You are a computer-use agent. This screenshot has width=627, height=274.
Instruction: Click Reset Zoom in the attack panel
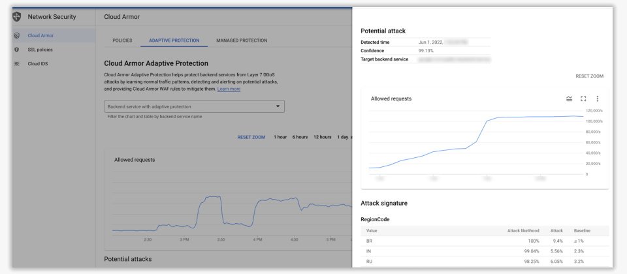coord(589,76)
